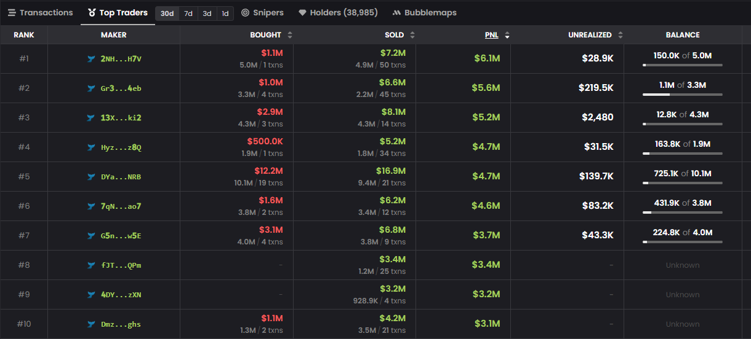Click the bird icon beside Gr3...4eb
Image resolution: width=751 pixels, height=339 pixels.
click(92, 88)
